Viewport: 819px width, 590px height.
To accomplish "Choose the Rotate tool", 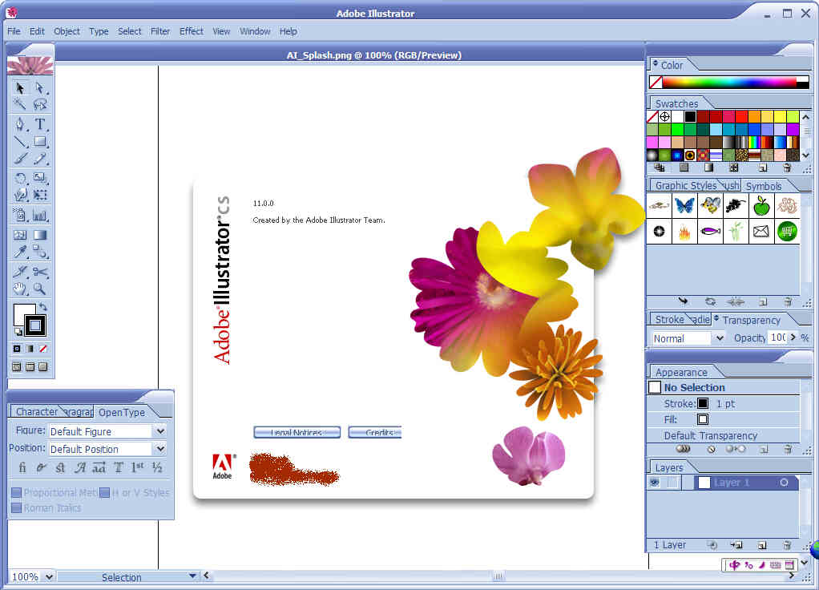I will [20, 178].
